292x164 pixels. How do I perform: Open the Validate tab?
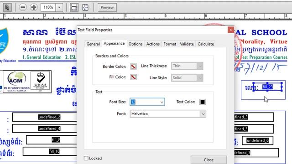click(x=187, y=44)
